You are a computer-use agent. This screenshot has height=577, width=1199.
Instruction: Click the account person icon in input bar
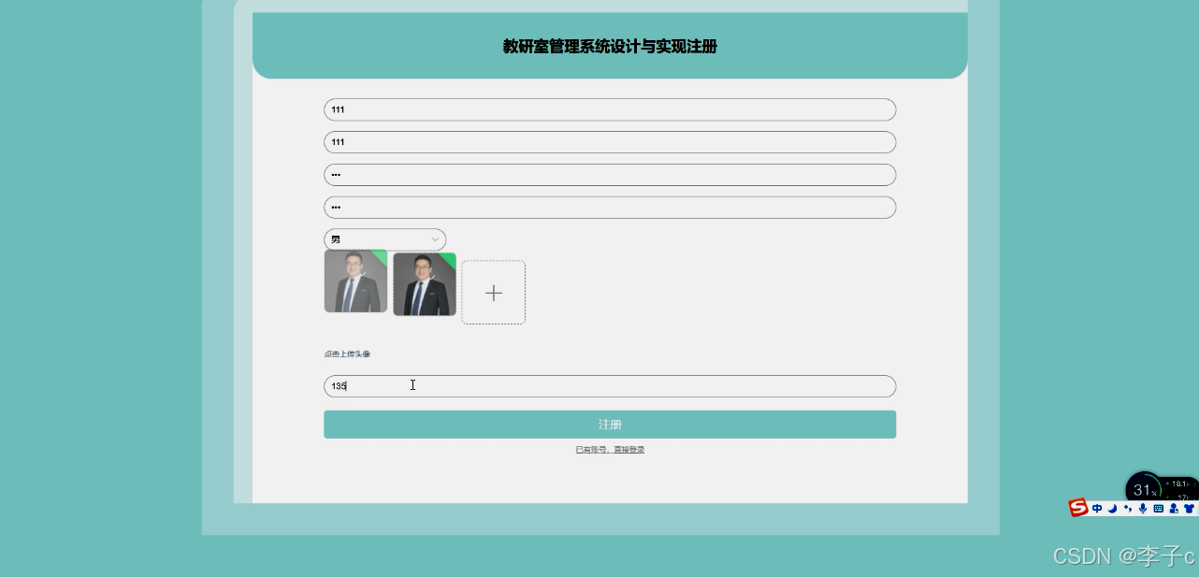[1174, 508]
